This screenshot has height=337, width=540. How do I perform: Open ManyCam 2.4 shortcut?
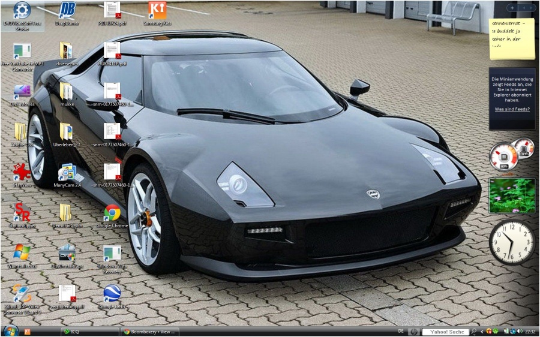pos(67,173)
